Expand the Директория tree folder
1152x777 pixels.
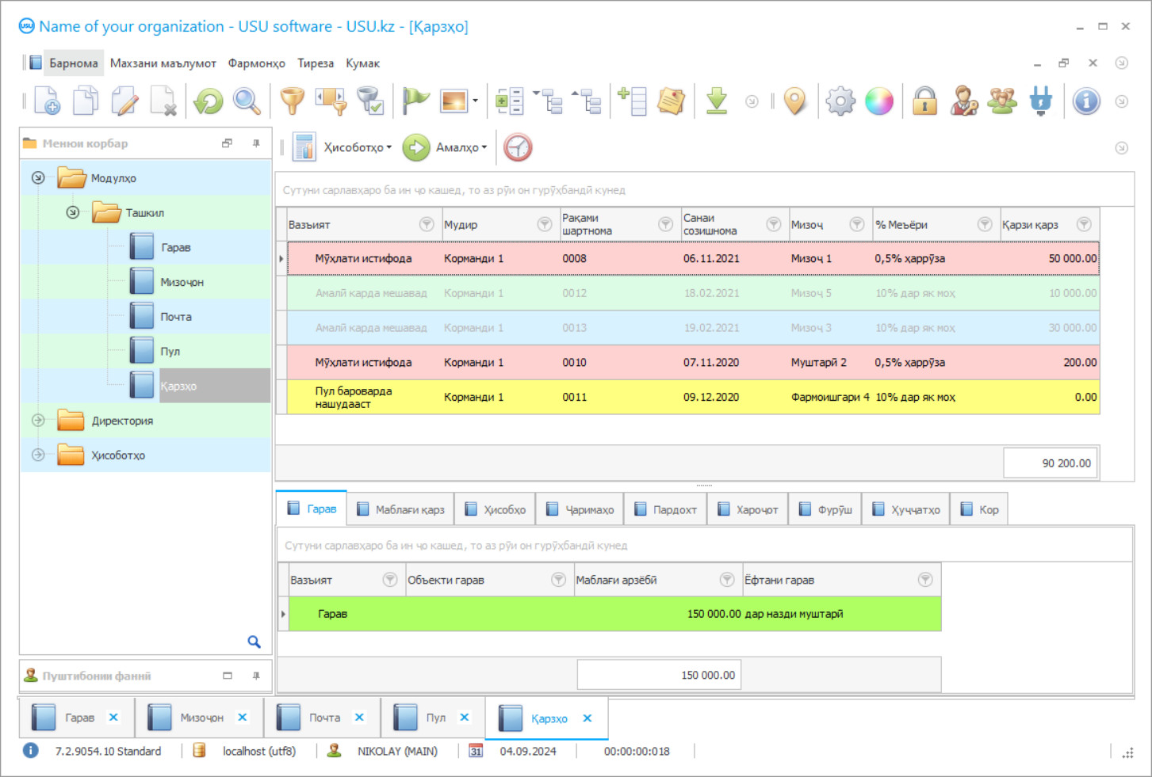pos(38,421)
